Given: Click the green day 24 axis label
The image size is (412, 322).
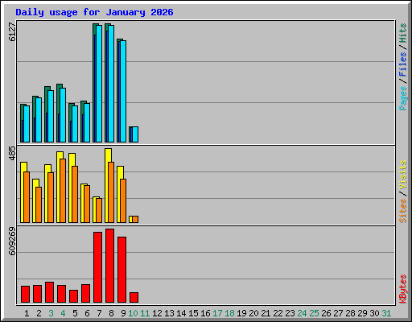Looking at the screenshot, I should (302, 313).
